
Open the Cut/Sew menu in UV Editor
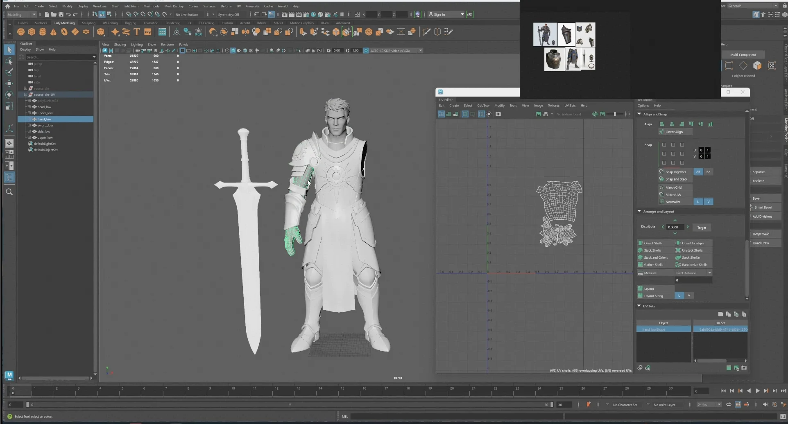[x=483, y=106]
